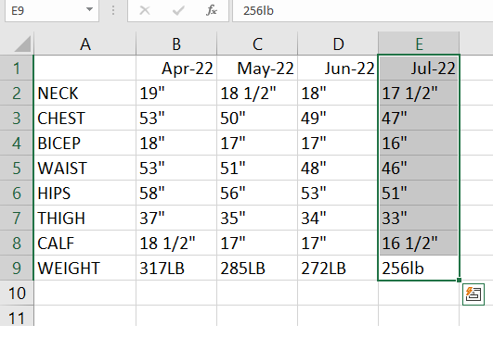Click the 49" chest cell
Screen dimensions: 493x350
[x=338, y=118]
